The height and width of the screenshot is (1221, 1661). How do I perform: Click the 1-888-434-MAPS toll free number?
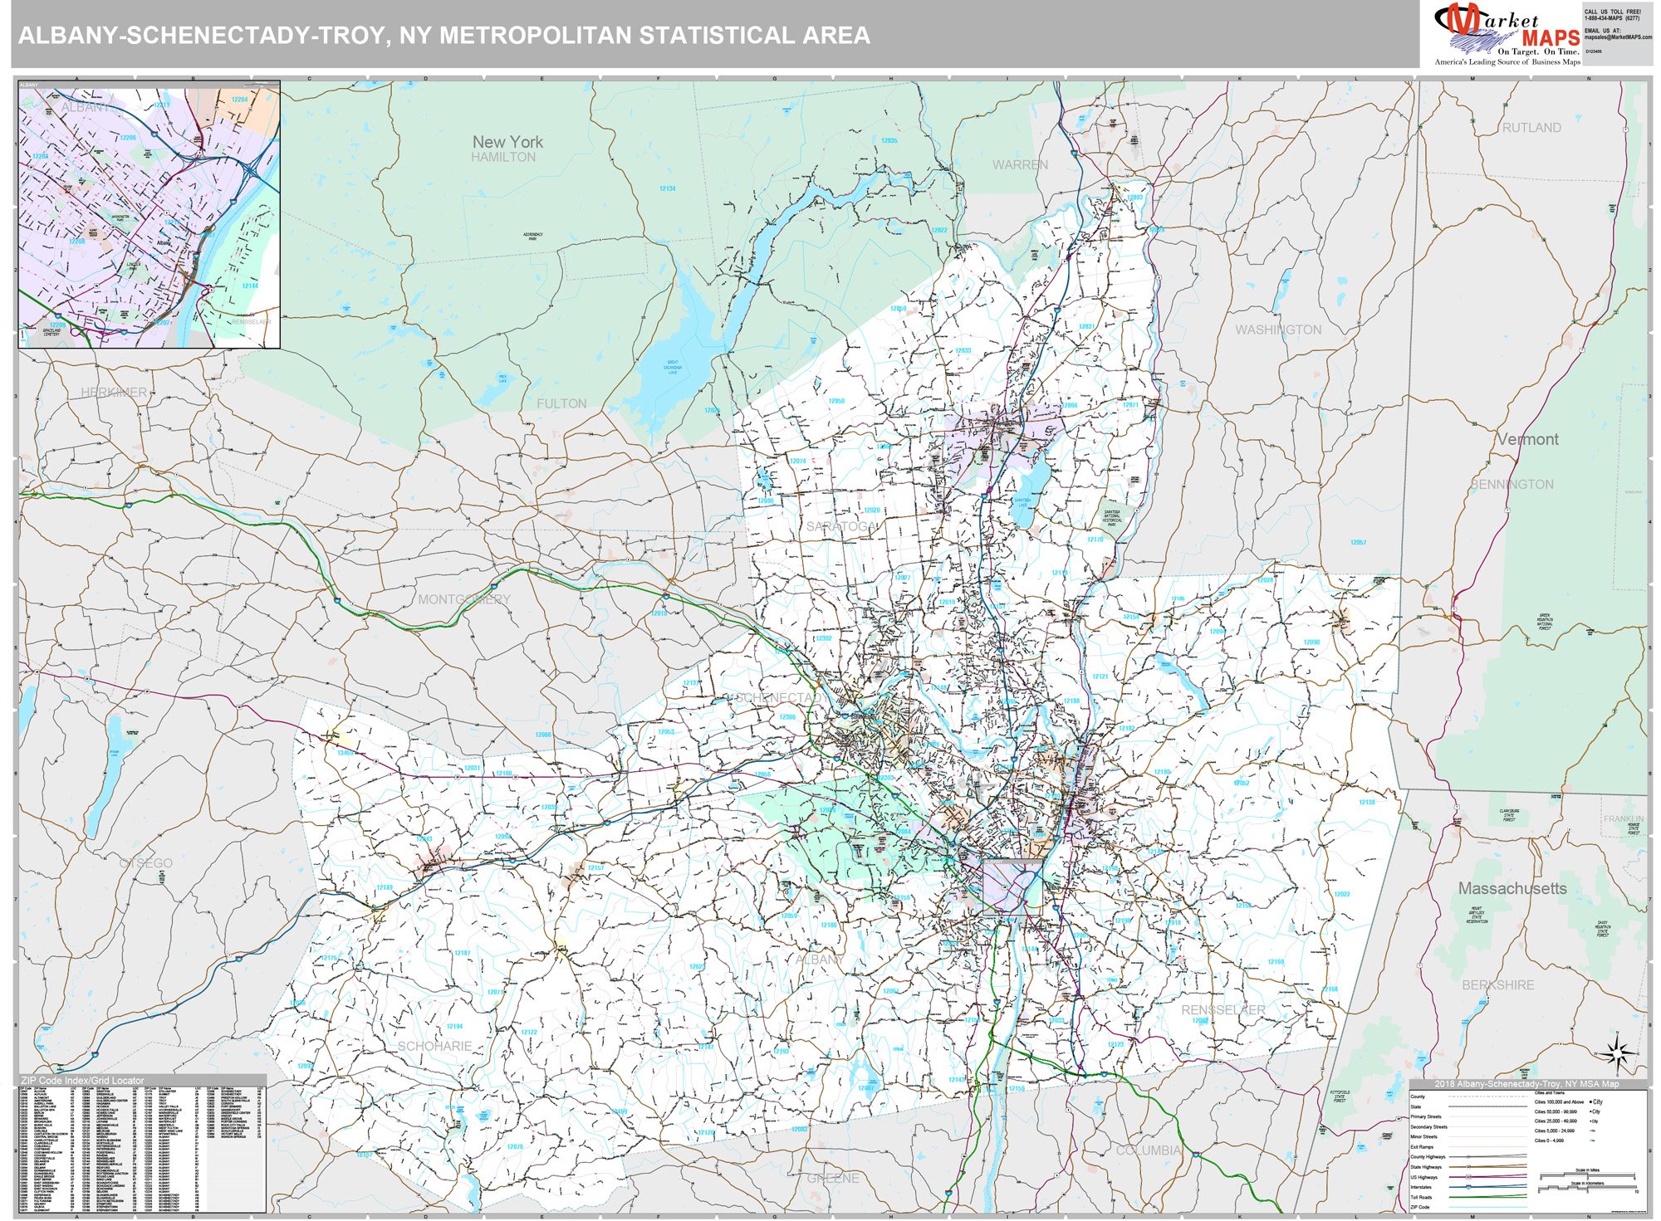click(x=1611, y=19)
